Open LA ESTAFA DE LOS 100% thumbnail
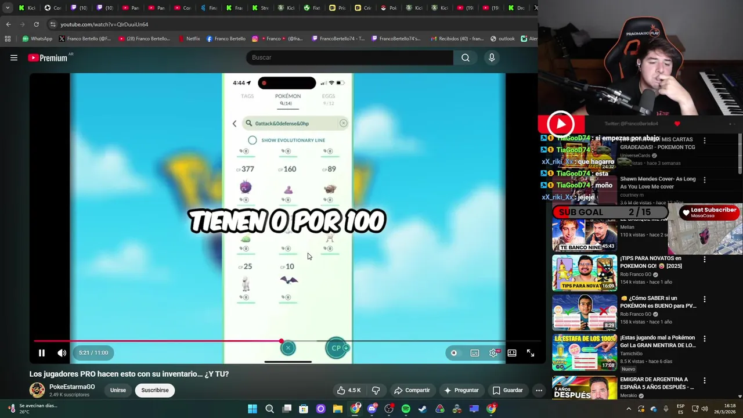 [x=584, y=352]
